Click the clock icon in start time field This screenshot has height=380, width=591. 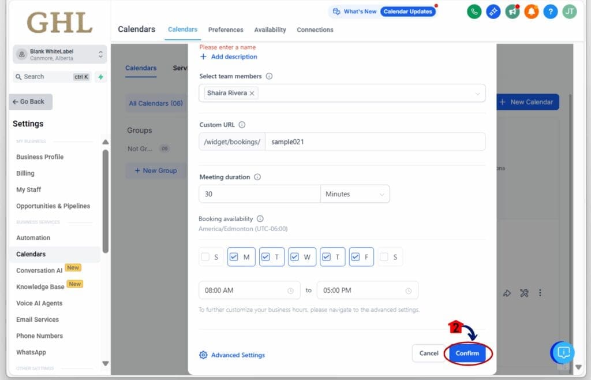[x=291, y=290]
